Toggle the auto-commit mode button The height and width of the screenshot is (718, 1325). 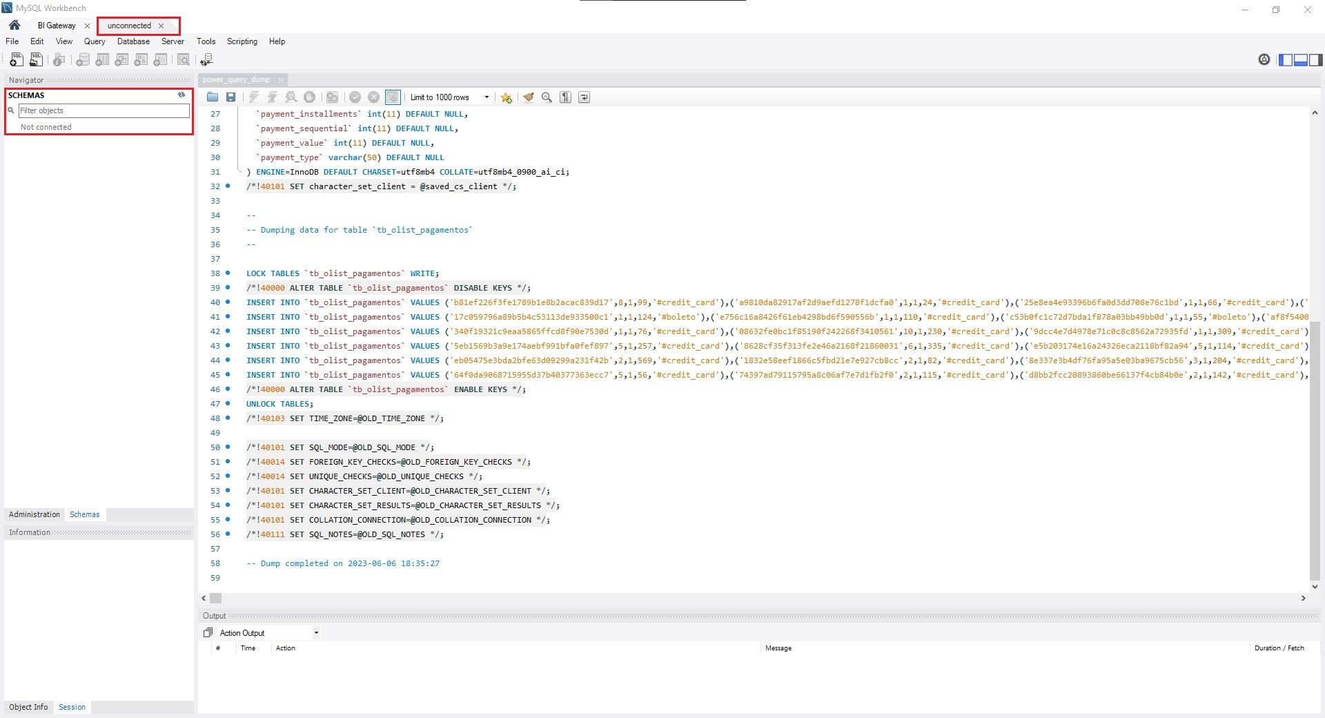(x=393, y=97)
